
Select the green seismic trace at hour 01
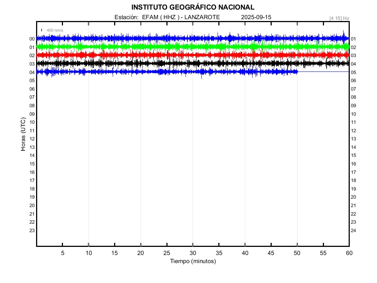point(193,46)
